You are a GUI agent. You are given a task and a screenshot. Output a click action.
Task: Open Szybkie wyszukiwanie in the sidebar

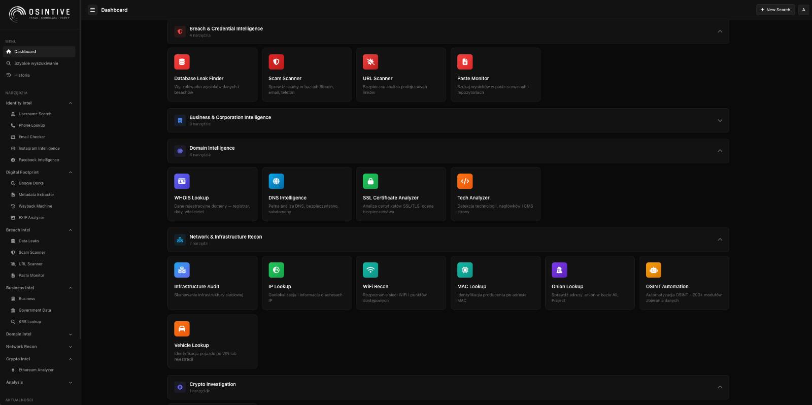click(39, 63)
